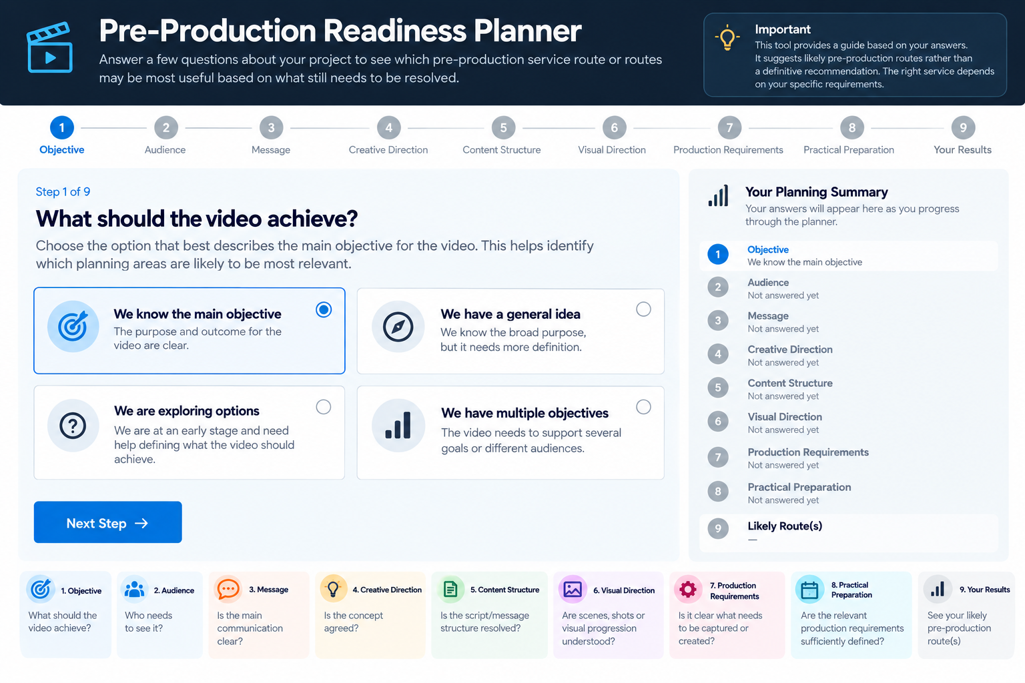Jump to step 8 Practical Preparation in stepper

(849, 135)
